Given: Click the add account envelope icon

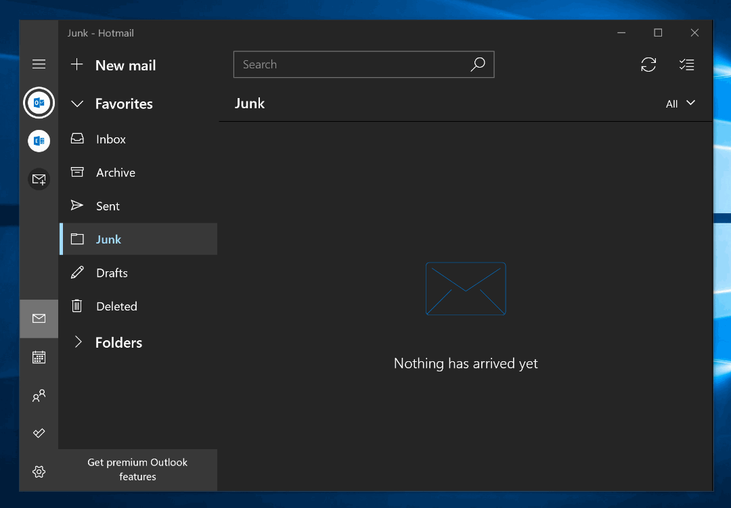Looking at the screenshot, I should [x=39, y=179].
